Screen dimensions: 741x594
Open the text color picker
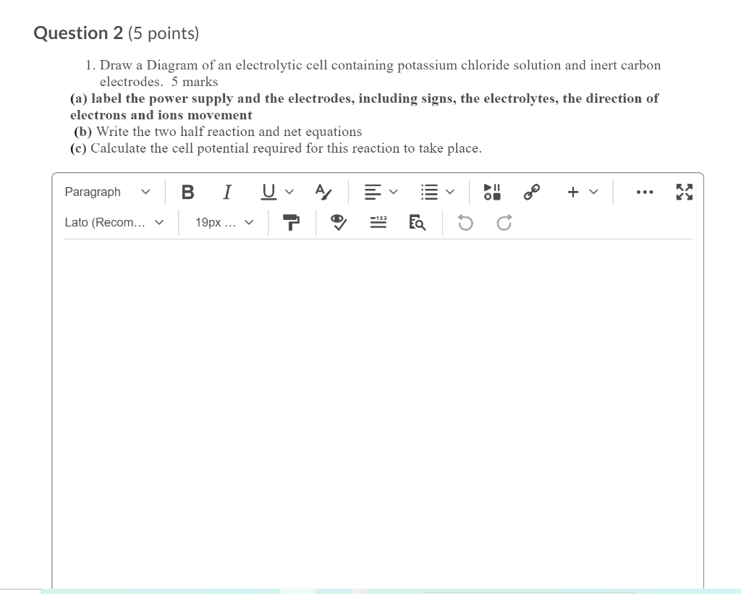tap(323, 192)
